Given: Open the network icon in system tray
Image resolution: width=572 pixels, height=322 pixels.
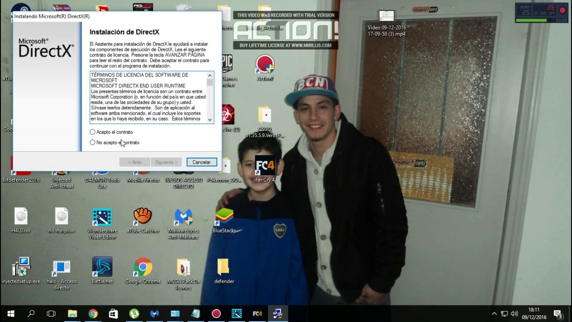Looking at the screenshot, I should [x=505, y=314].
